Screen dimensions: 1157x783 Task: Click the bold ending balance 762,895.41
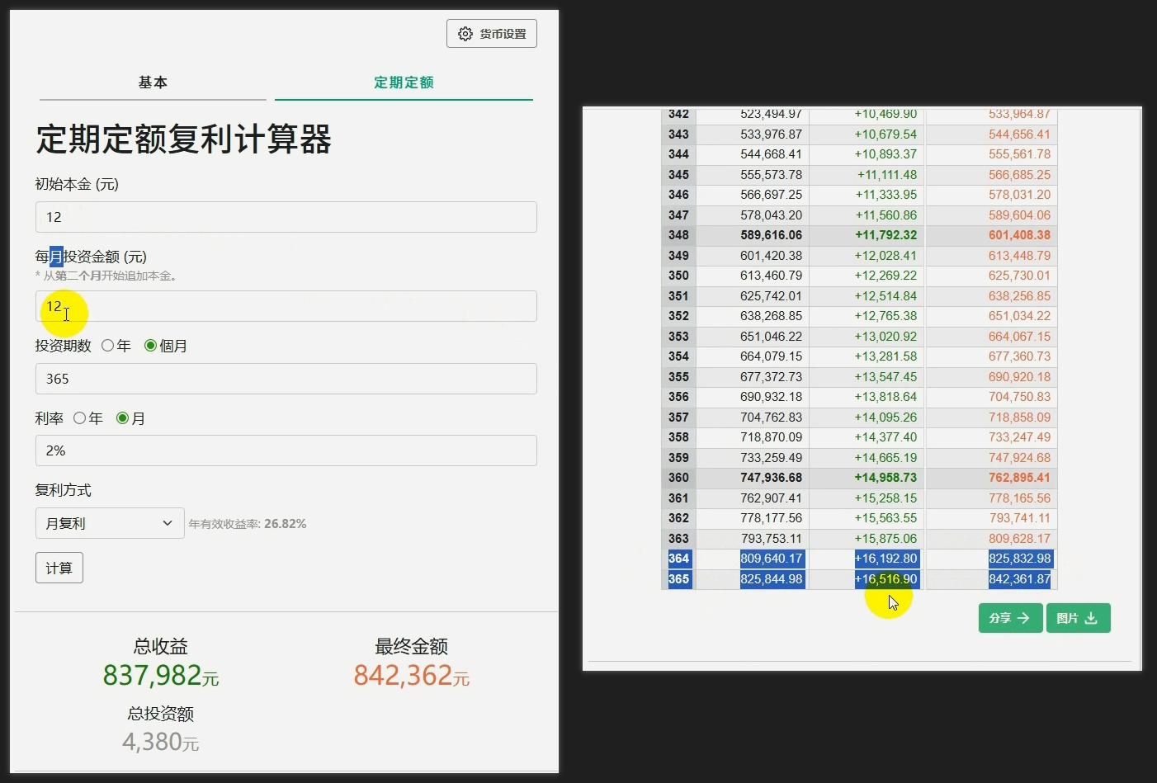click(x=1020, y=478)
